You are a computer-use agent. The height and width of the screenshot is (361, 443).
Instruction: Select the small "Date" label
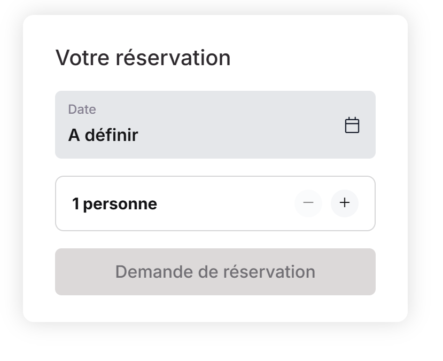point(82,109)
